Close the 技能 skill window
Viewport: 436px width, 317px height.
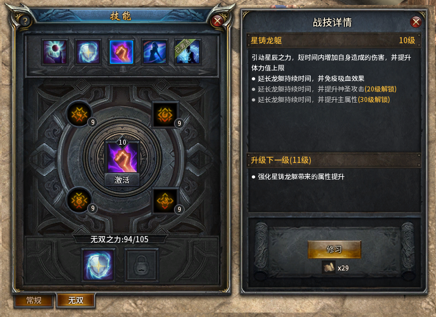click(x=217, y=21)
